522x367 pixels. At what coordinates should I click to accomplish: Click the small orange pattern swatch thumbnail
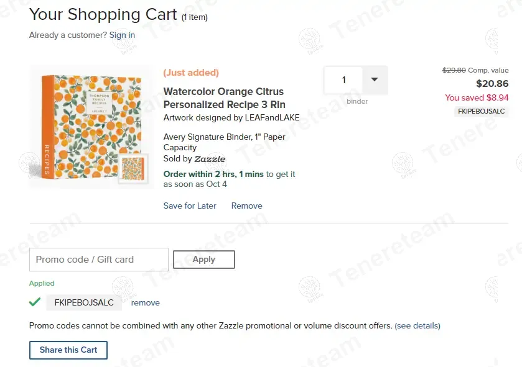pos(134,168)
